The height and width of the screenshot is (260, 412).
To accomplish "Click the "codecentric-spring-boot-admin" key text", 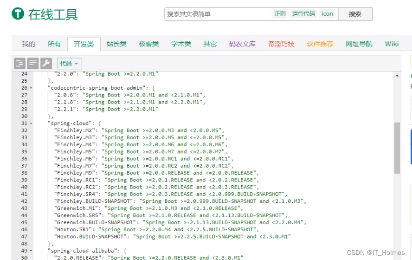I will 97,88.
